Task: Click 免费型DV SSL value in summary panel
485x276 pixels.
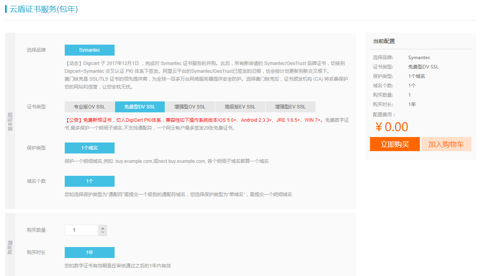Action: point(423,67)
